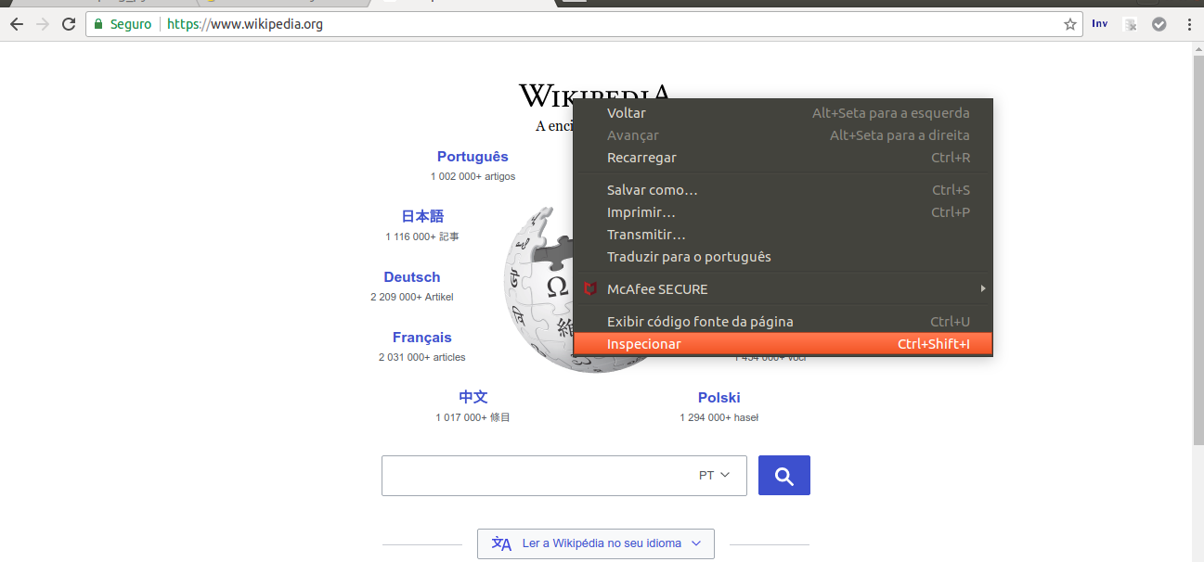Click the page reload icon
Image resolution: width=1204 pixels, height=562 pixels.
[68, 24]
